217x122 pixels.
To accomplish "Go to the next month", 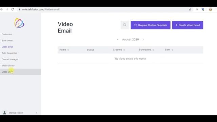I will click(143, 39).
